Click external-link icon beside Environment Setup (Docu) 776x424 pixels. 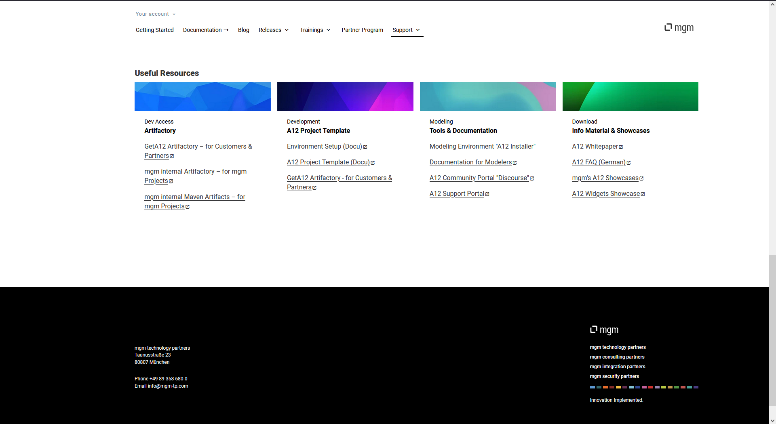(x=365, y=147)
